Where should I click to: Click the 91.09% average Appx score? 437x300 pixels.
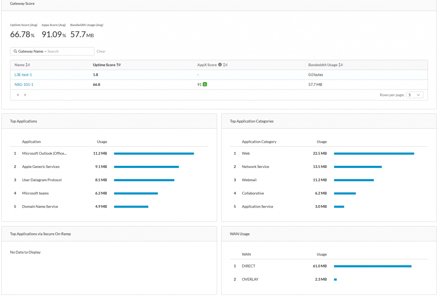coord(54,34)
